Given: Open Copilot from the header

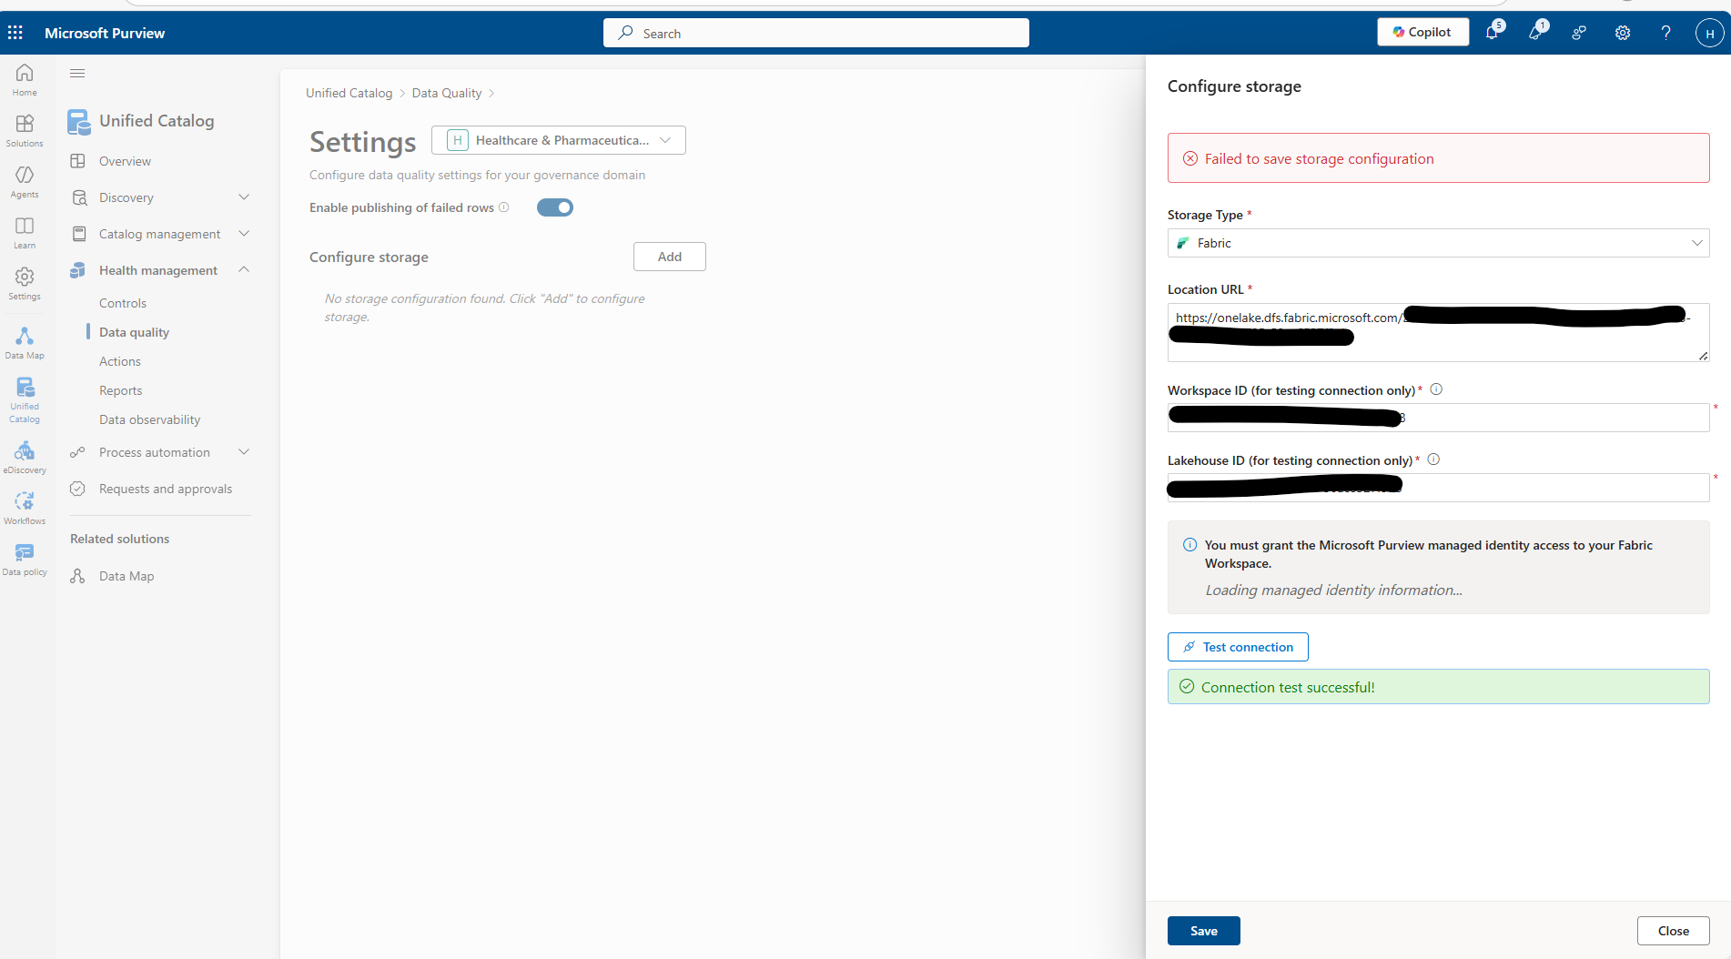Looking at the screenshot, I should click(1422, 32).
